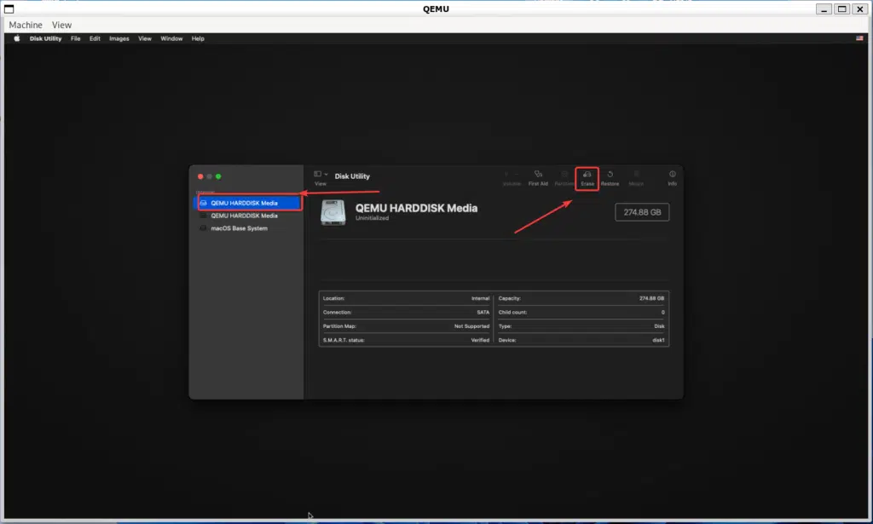
Task: Click the Restore toolbar icon
Action: [x=610, y=175]
